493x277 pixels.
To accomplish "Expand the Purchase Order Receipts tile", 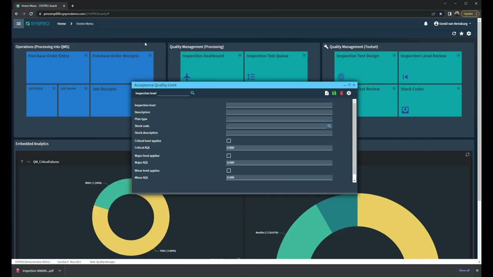I will coord(150,55).
